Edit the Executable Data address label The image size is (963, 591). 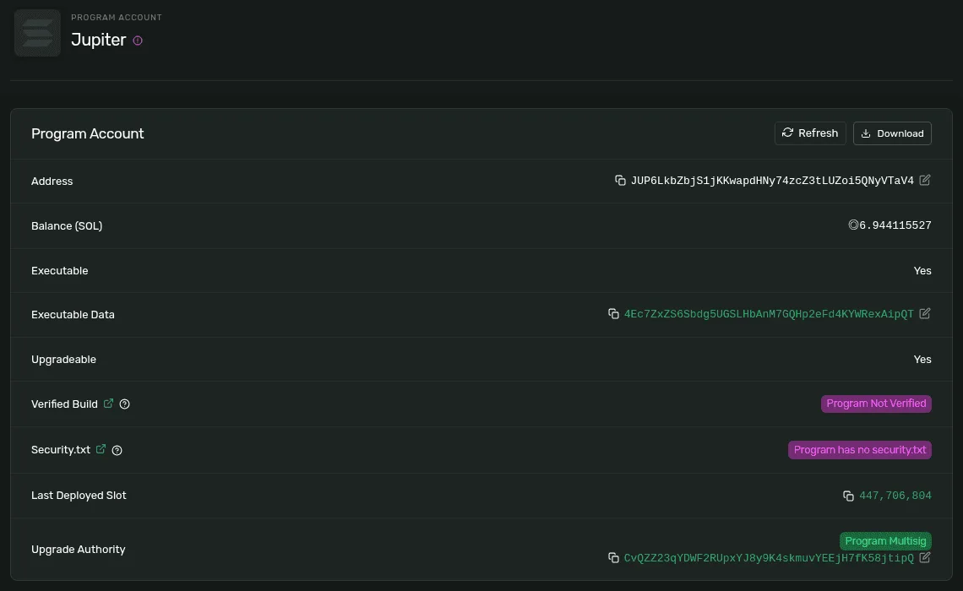[925, 313]
